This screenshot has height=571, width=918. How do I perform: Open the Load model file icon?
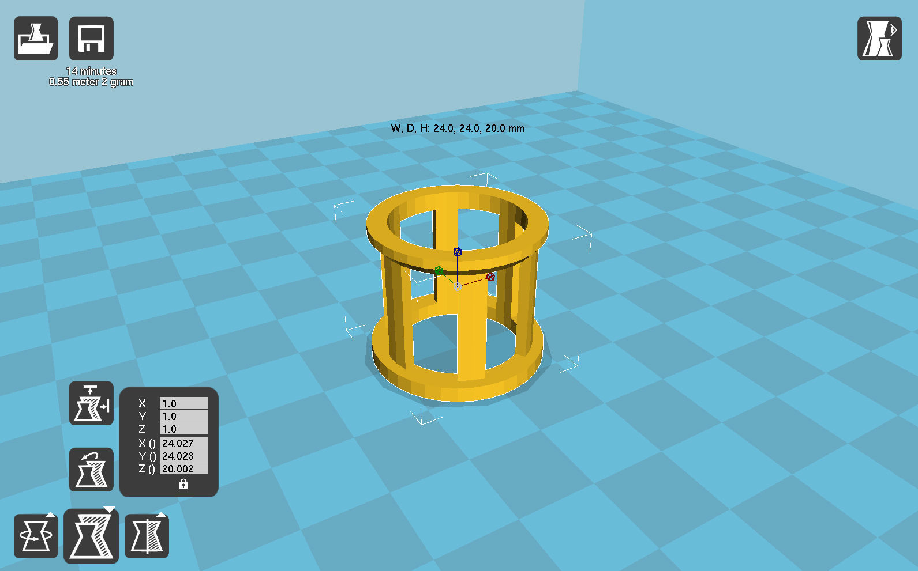[x=36, y=39]
